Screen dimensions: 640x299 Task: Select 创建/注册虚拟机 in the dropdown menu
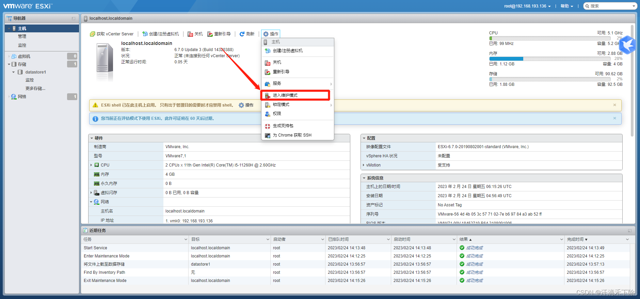tap(298, 51)
